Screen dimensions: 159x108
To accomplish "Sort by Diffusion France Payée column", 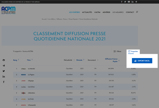I will 112,60.
